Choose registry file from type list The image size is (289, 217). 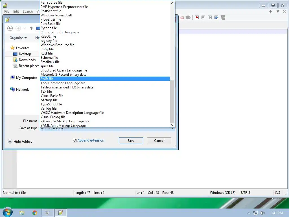pos(105,41)
